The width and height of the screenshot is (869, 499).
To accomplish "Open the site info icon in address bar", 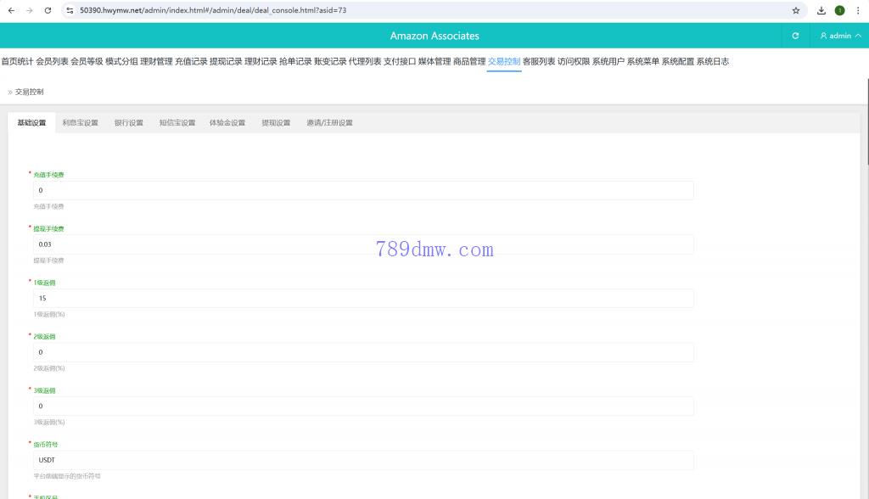I will [70, 11].
